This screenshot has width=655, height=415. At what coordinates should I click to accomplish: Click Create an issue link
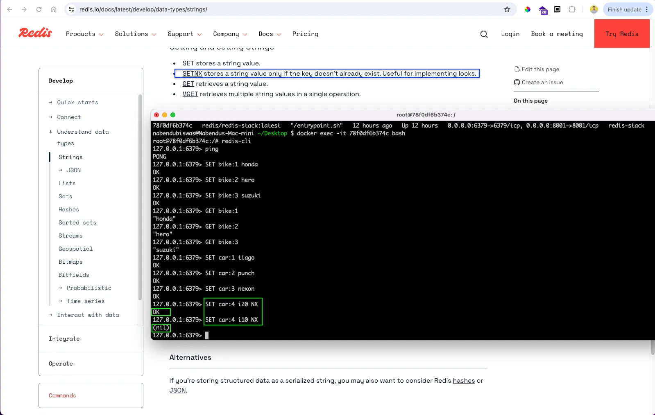click(542, 82)
